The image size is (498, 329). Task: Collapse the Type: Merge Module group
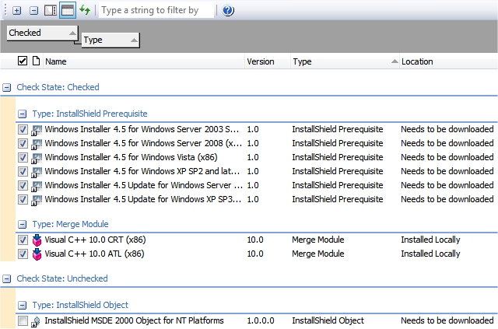point(23,225)
